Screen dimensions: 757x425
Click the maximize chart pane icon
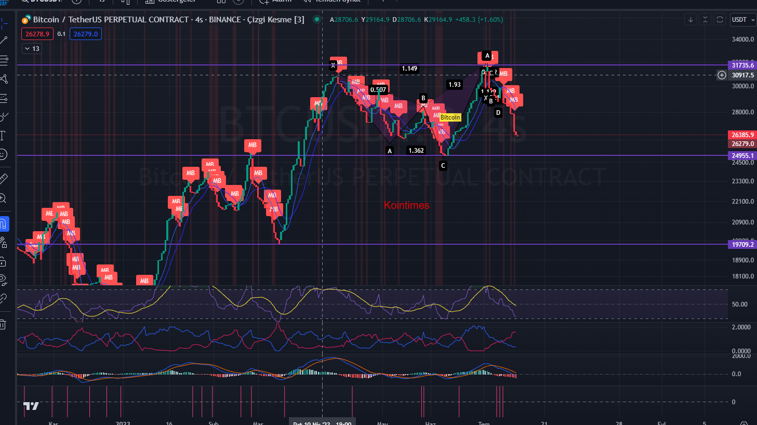(720, 20)
